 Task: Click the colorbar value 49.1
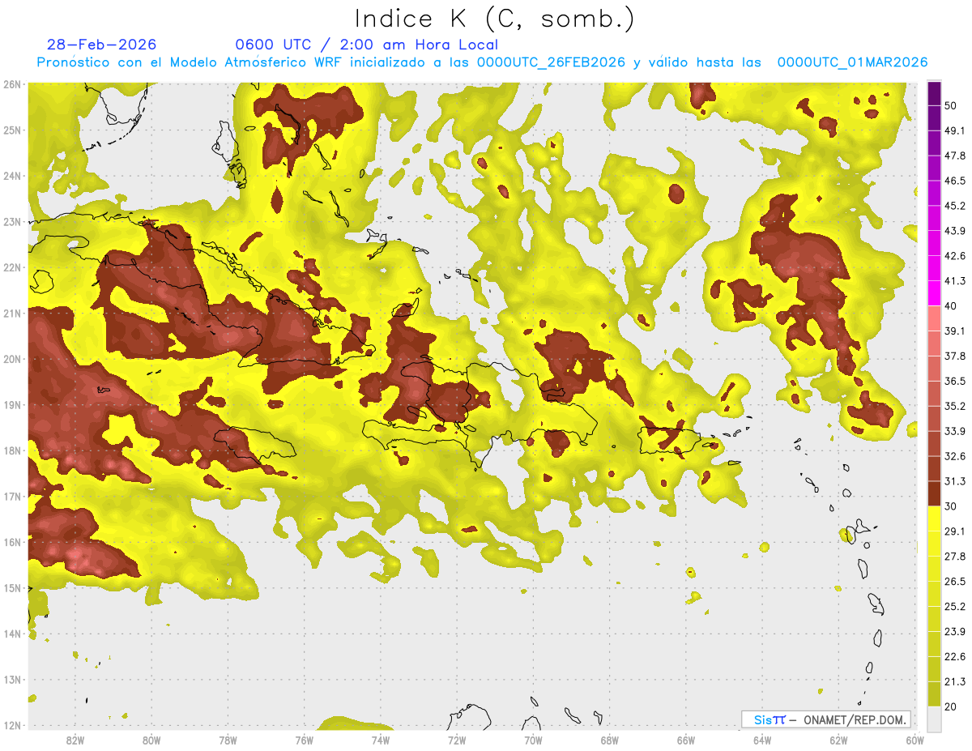pyautogui.click(x=955, y=130)
